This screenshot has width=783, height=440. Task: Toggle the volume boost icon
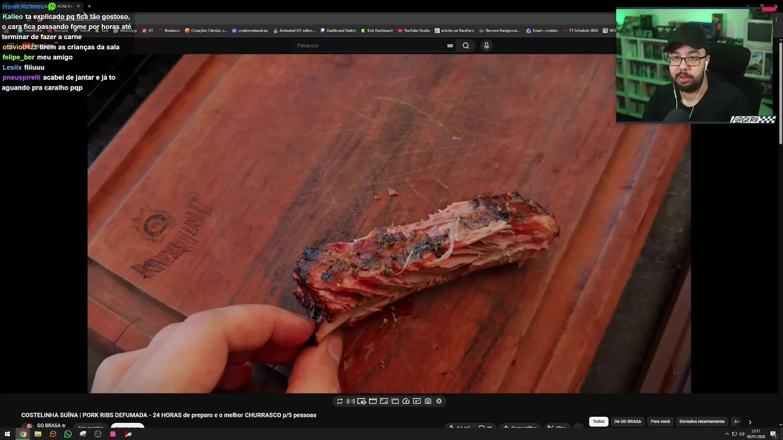pyautogui.click(x=351, y=402)
